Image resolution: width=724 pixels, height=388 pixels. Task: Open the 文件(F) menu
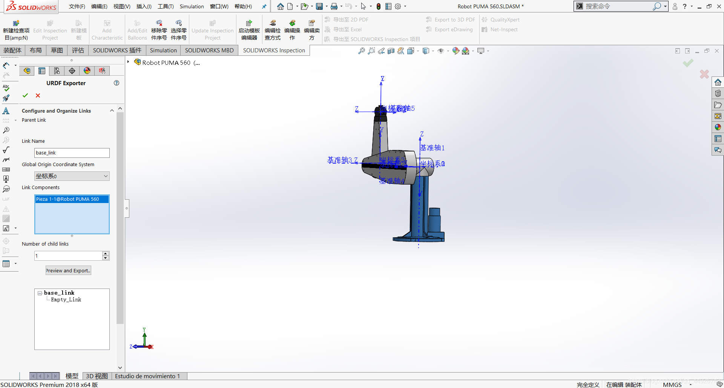click(x=77, y=6)
